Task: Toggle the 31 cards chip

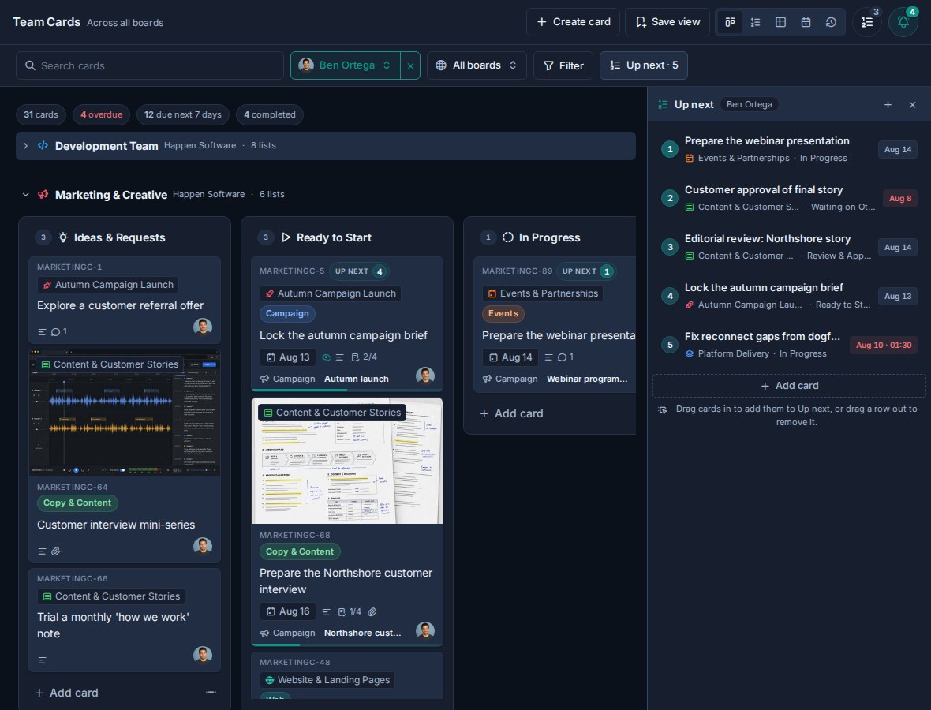Action: click(41, 114)
